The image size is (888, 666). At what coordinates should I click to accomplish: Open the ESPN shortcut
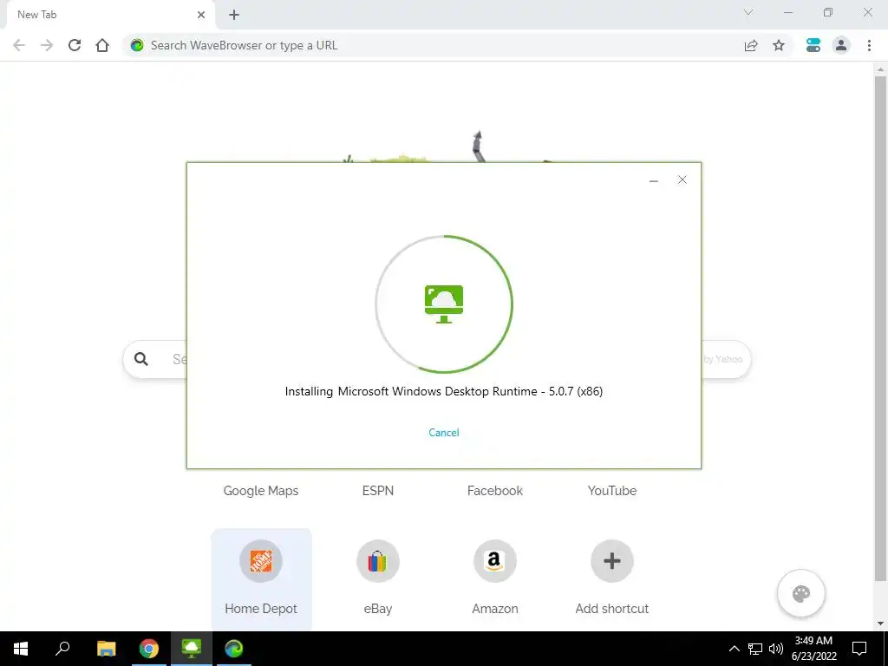[378, 491]
